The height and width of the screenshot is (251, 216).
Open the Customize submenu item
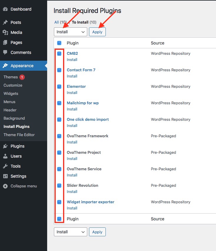[x=13, y=85]
